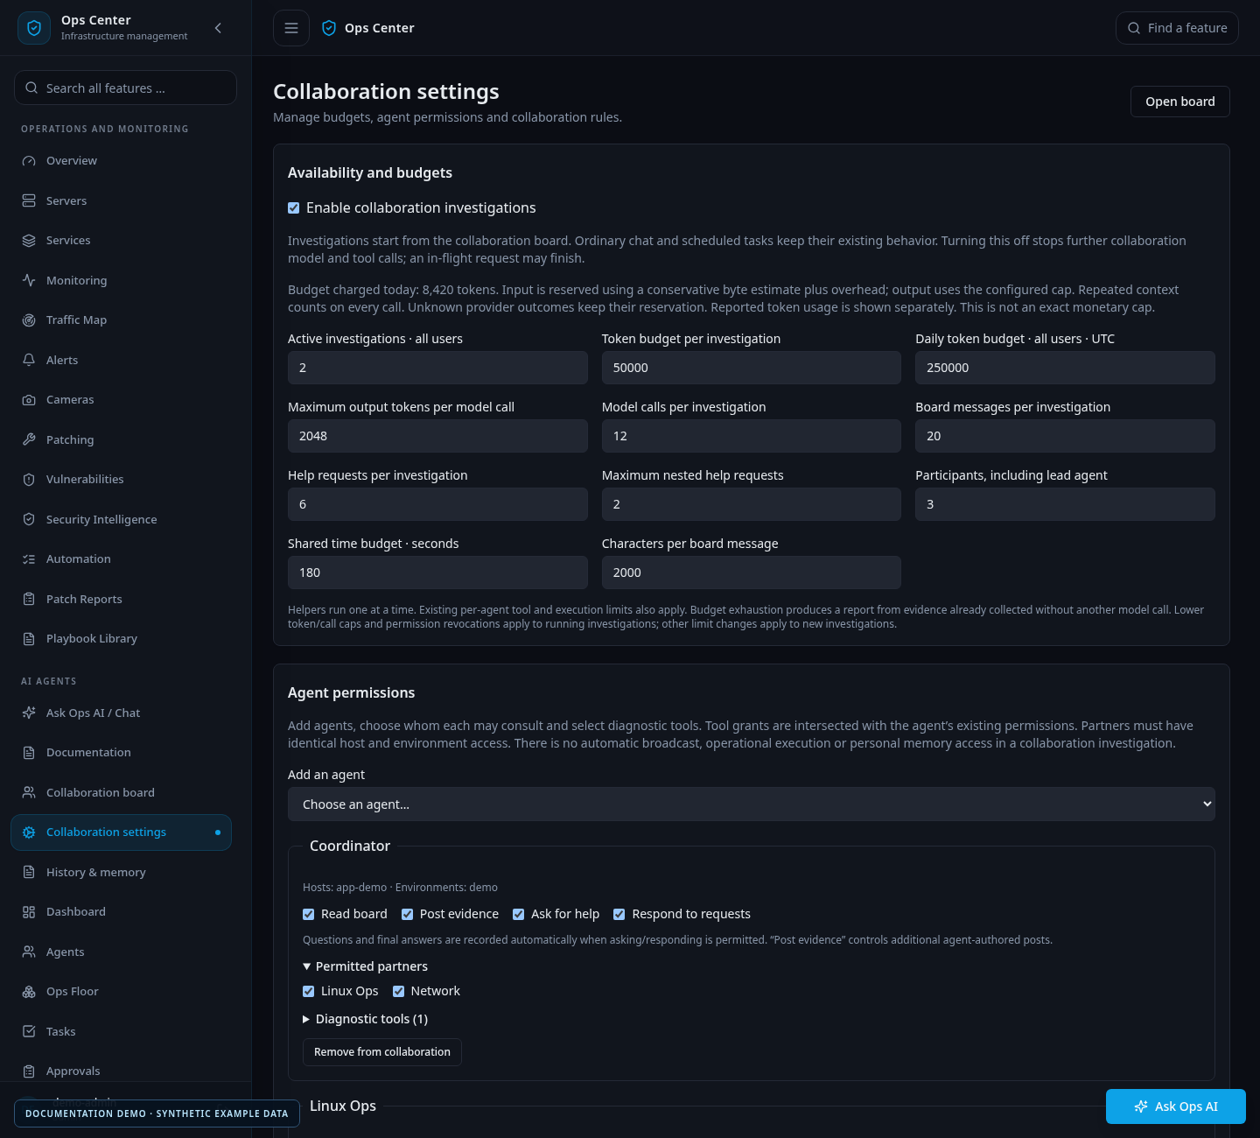Toggle the hamburger menu button in header
1260x1138 pixels.
coord(291,28)
